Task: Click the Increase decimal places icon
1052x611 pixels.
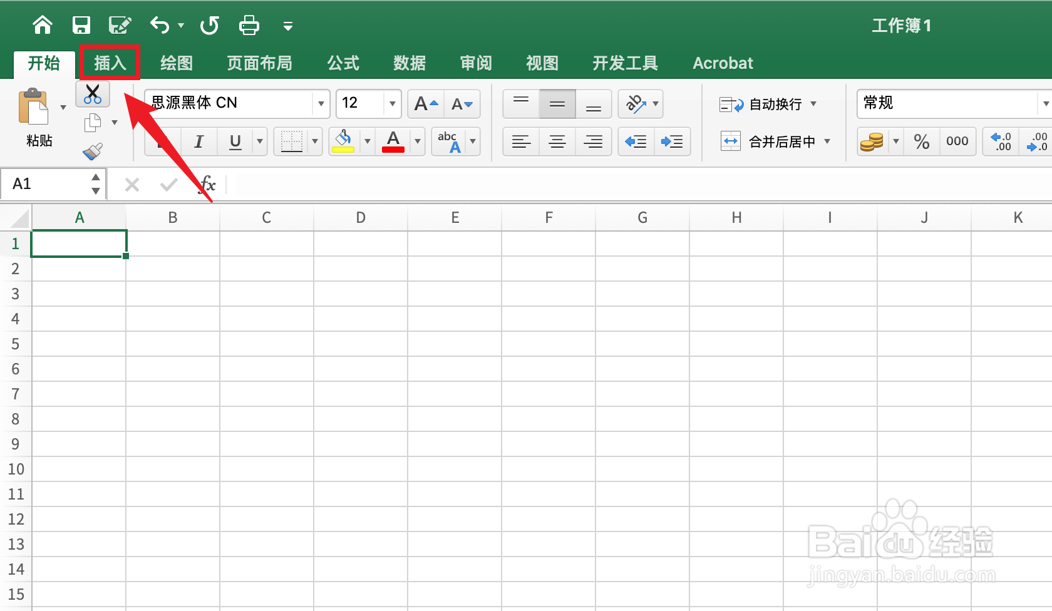Action: click(1001, 141)
